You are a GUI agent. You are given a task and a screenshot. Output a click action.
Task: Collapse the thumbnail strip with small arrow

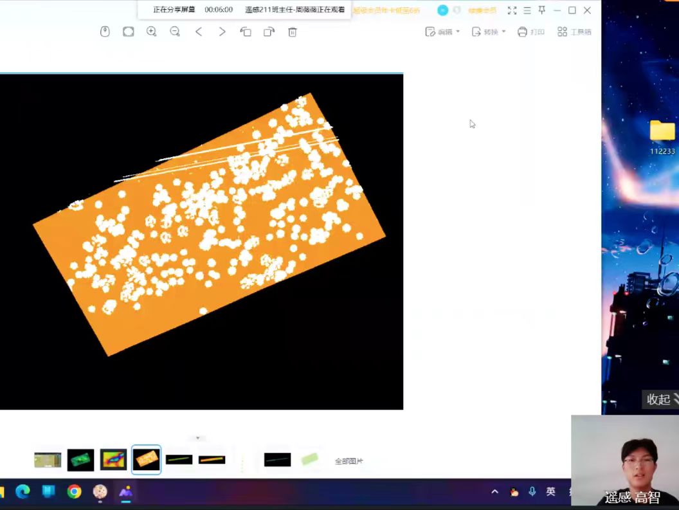pos(198,438)
